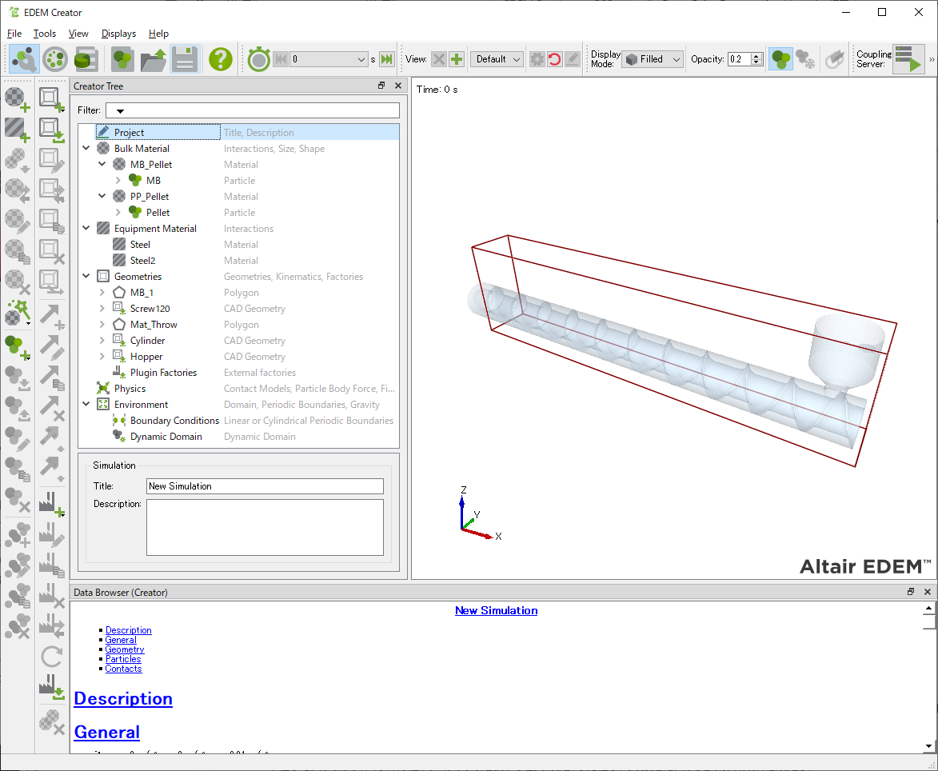Click the Data Browser scroll-down arrow
Image resolution: width=938 pixels, height=771 pixels.
tap(928, 746)
